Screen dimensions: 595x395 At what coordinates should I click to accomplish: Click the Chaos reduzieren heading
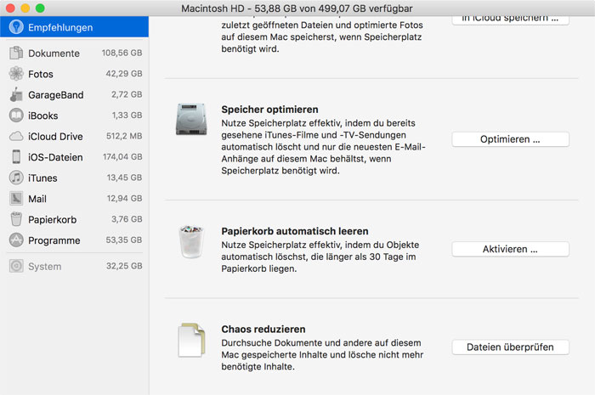pos(263,329)
